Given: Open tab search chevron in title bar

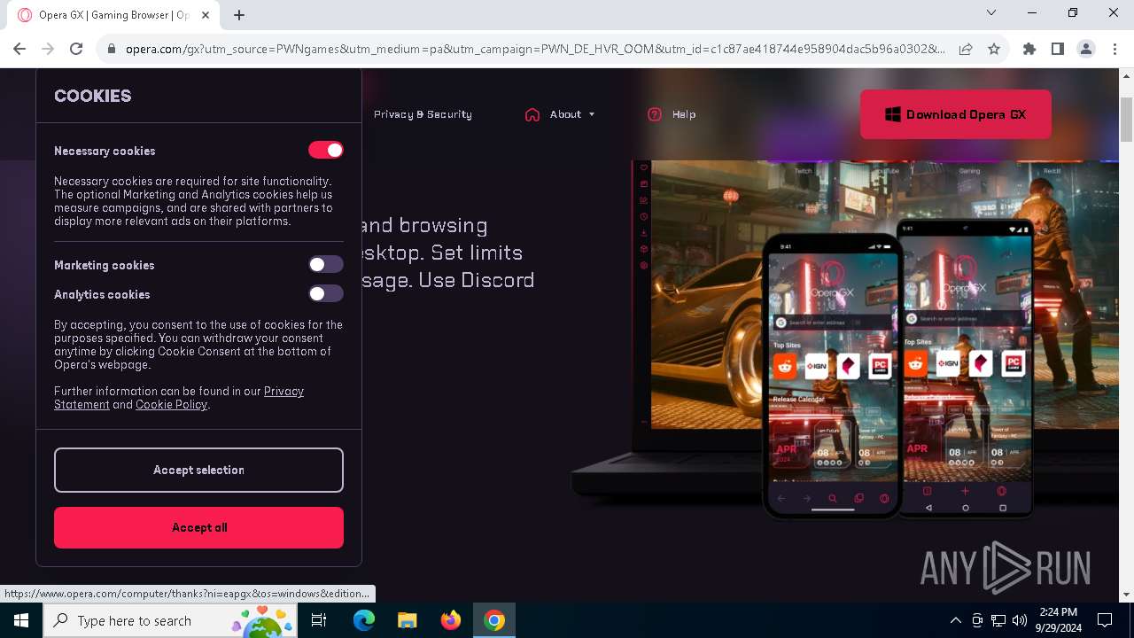Looking at the screenshot, I should point(991,12).
